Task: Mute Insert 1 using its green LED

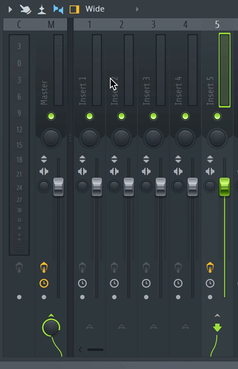Action: (89, 116)
